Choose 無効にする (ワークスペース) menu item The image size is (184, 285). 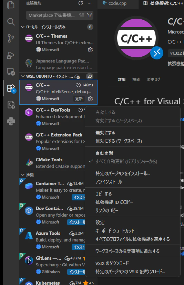133,141
